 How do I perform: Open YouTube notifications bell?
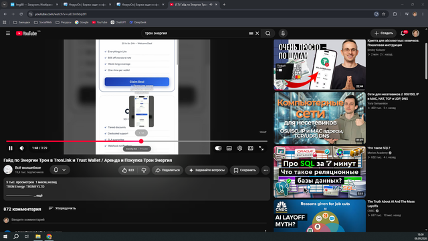(x=403, y=33)
